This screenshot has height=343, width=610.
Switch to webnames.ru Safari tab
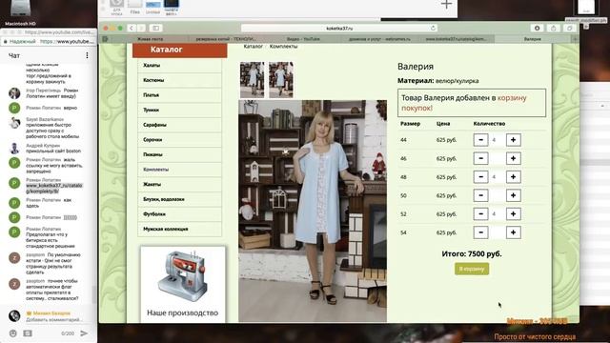pos(379,39)
